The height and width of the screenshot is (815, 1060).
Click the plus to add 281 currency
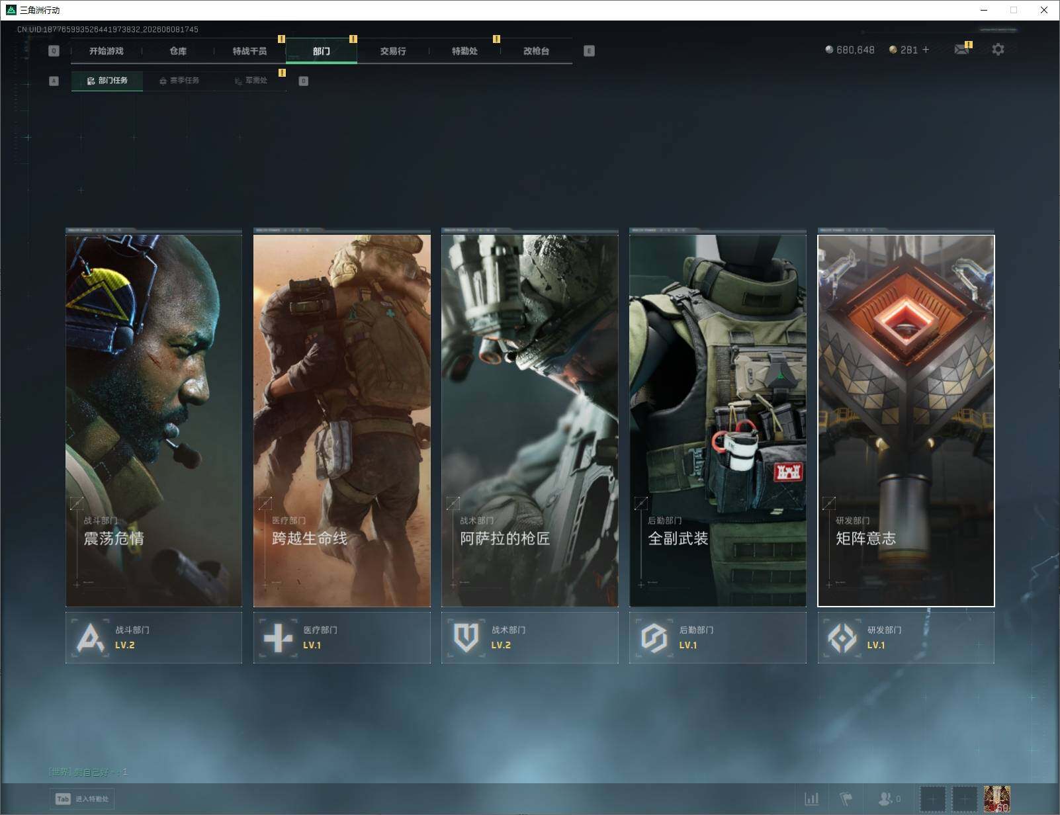(x=925, y=50)
